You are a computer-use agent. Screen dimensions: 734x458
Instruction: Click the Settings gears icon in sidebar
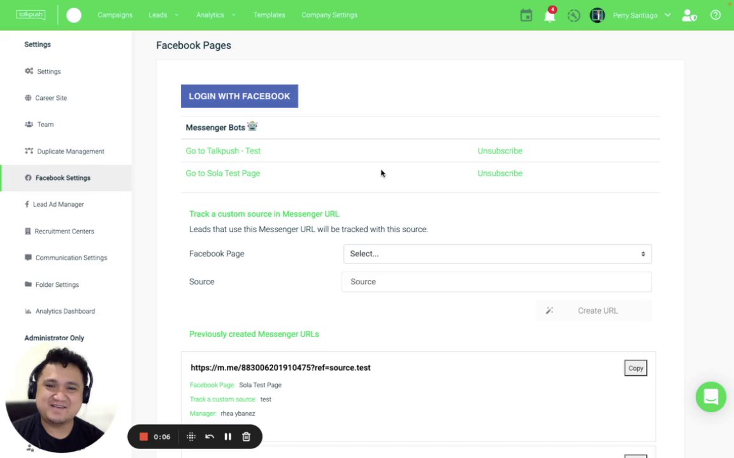pos(29,71)
